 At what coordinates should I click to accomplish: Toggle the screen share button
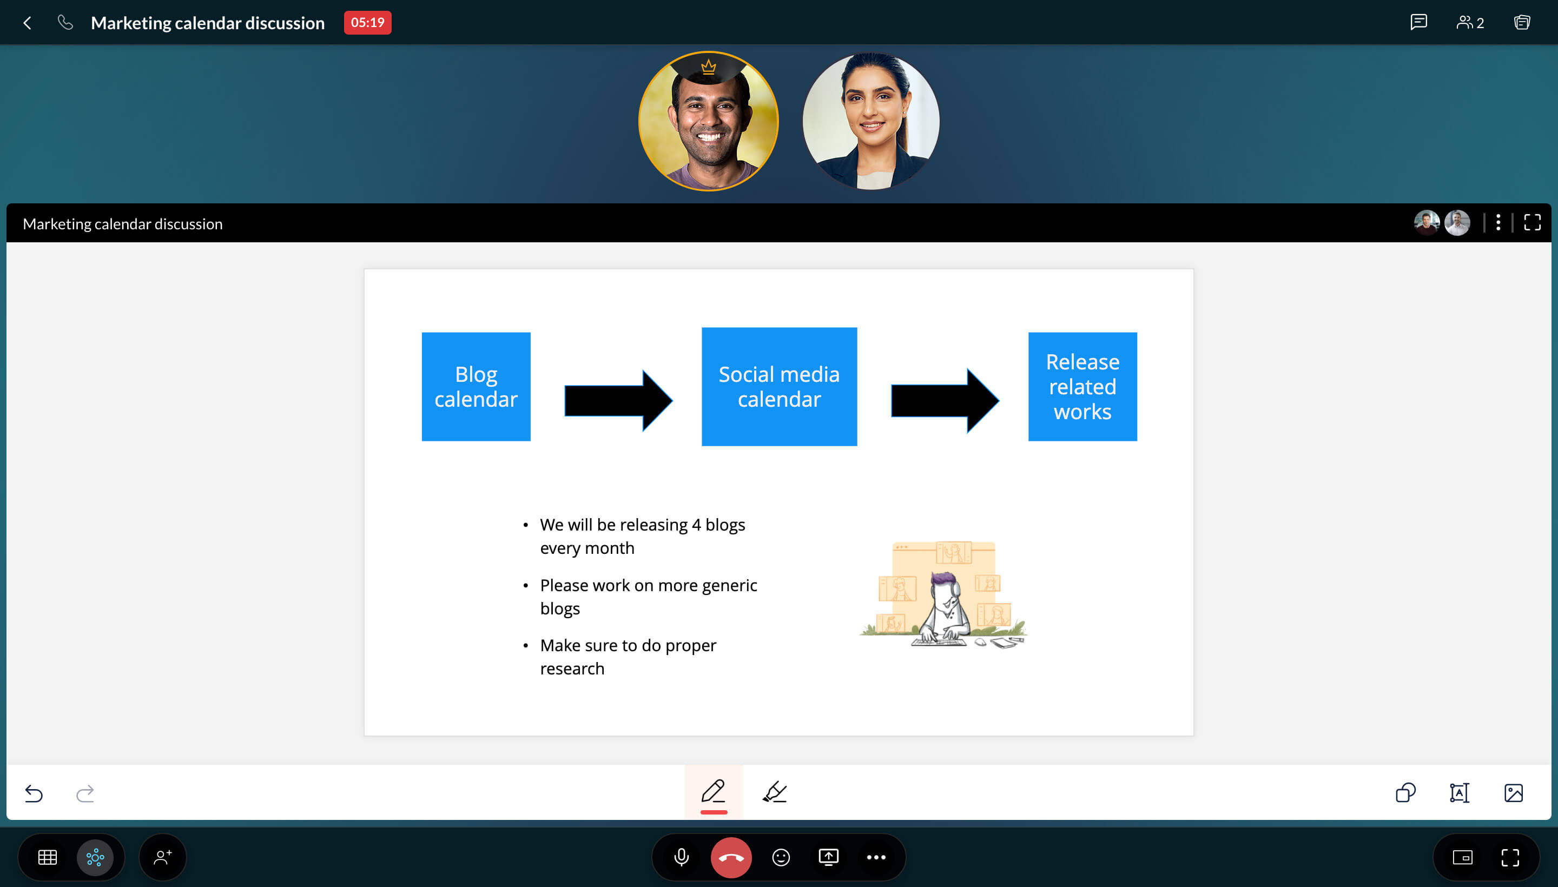[x=829, y=856]
